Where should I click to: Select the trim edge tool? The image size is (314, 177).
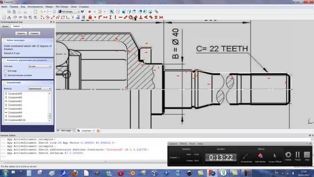coord(73,18)
